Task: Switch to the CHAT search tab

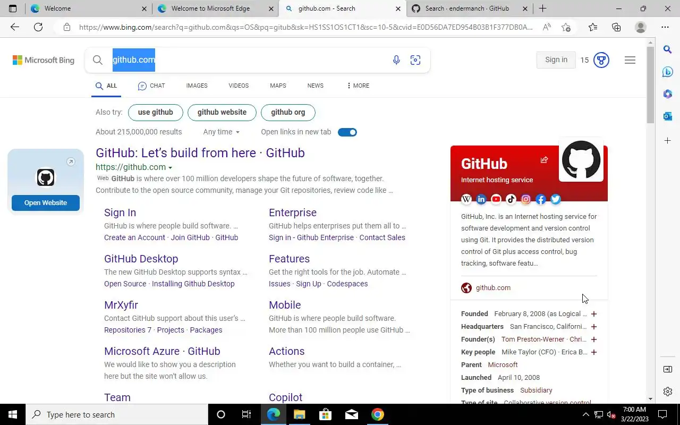Action: pos(151,86)
